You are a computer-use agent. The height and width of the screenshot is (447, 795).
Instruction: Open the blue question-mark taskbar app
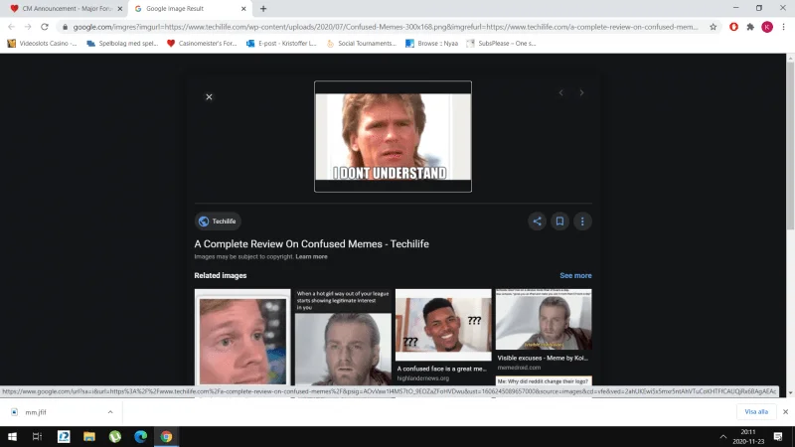(64, 436)
